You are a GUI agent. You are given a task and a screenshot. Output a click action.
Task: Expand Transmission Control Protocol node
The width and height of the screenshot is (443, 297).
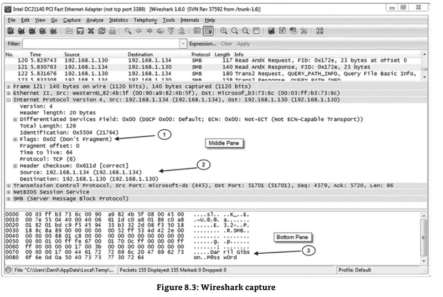click(8, 186)
